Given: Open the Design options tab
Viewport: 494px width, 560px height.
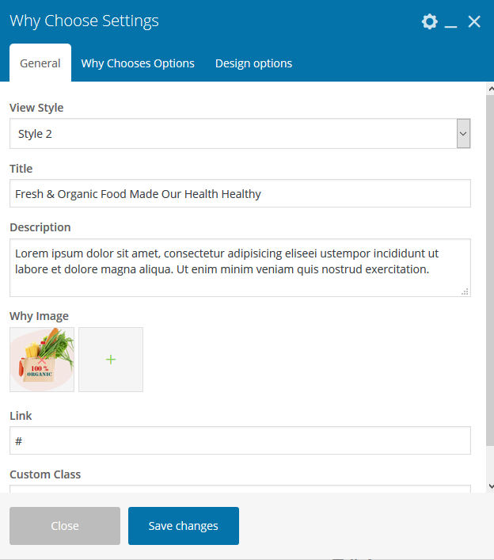Looking at the screenshot, I should (x=253, y=63).
